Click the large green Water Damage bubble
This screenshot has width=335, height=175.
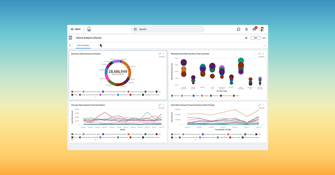241,61
